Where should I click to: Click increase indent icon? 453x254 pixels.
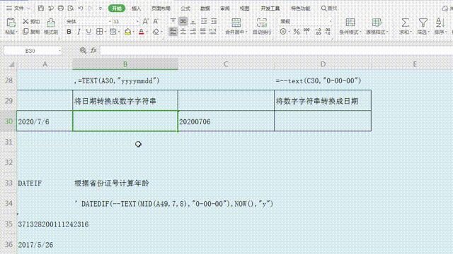point(214,21)
